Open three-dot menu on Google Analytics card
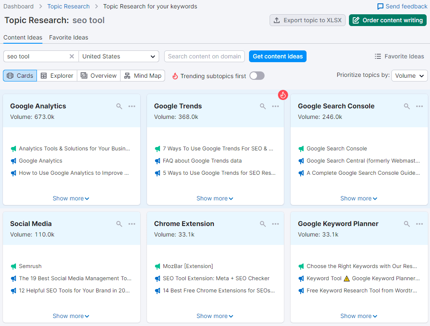 (132, 106)
